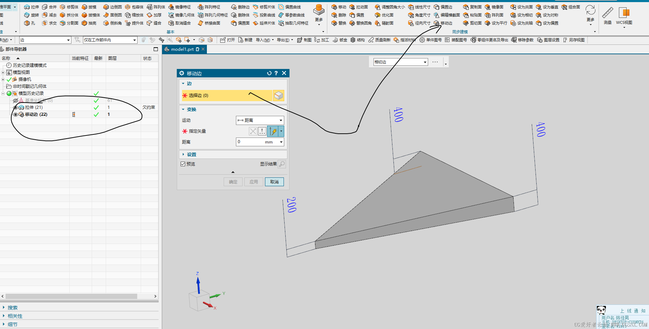
Task: Select the 调整圆角大小 (Resize Blend) tool
Action: [390, 7]
